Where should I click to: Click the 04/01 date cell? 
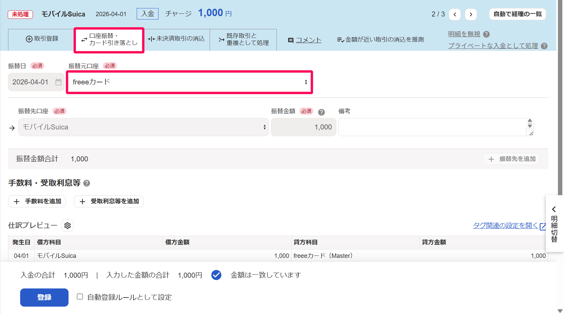coord(21,256)
